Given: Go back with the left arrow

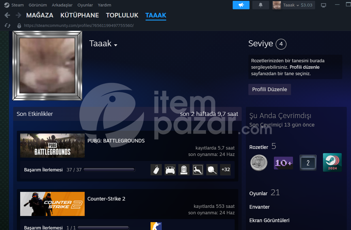Looking at the screenshot, I should [x=7, y=15].
